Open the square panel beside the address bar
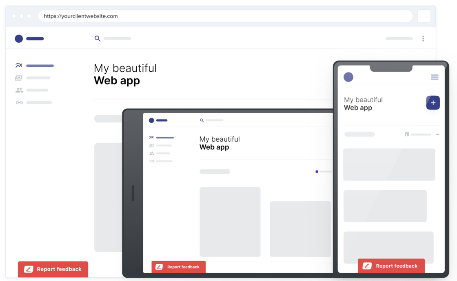457x281 pixels. coord(424,16)
